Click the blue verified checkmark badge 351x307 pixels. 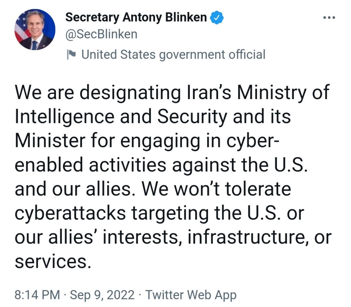pos(217,17)
